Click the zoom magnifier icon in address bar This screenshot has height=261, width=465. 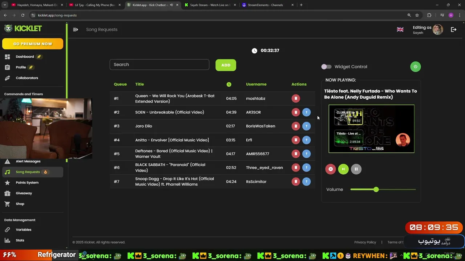409,15
